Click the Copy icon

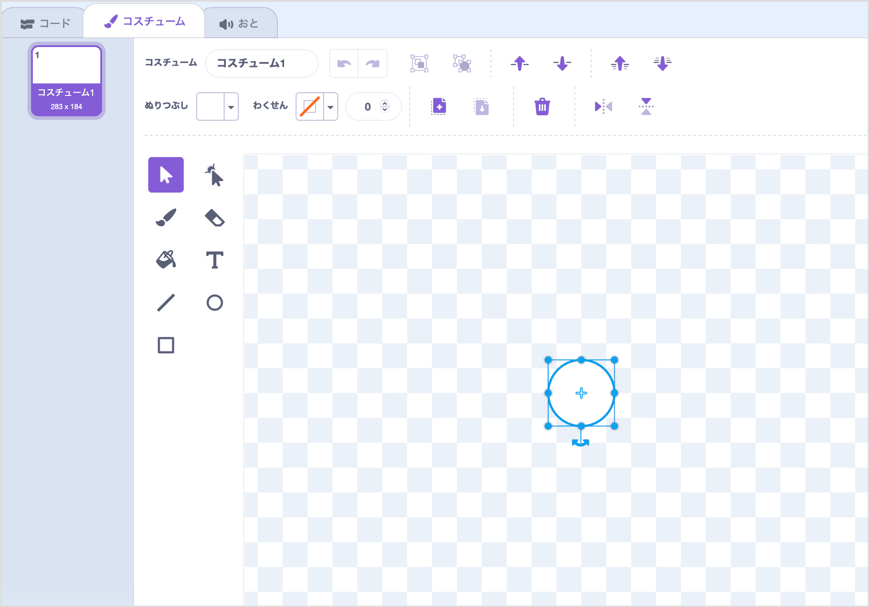(439, 106)
